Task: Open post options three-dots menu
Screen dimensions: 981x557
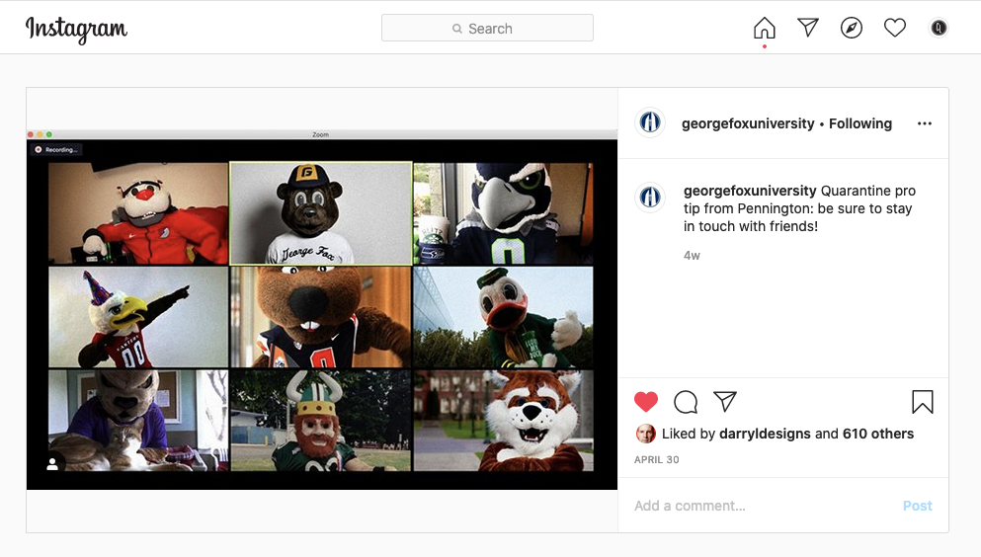Action: pos(924,123)
